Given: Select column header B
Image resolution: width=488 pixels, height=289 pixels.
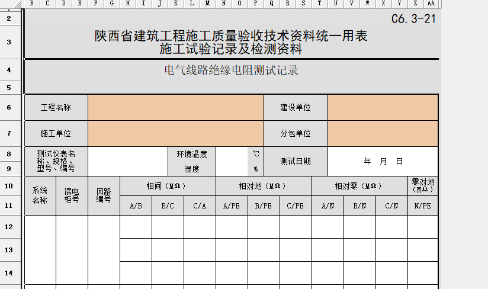Looking at the screenshot, I should pos(31,4).
